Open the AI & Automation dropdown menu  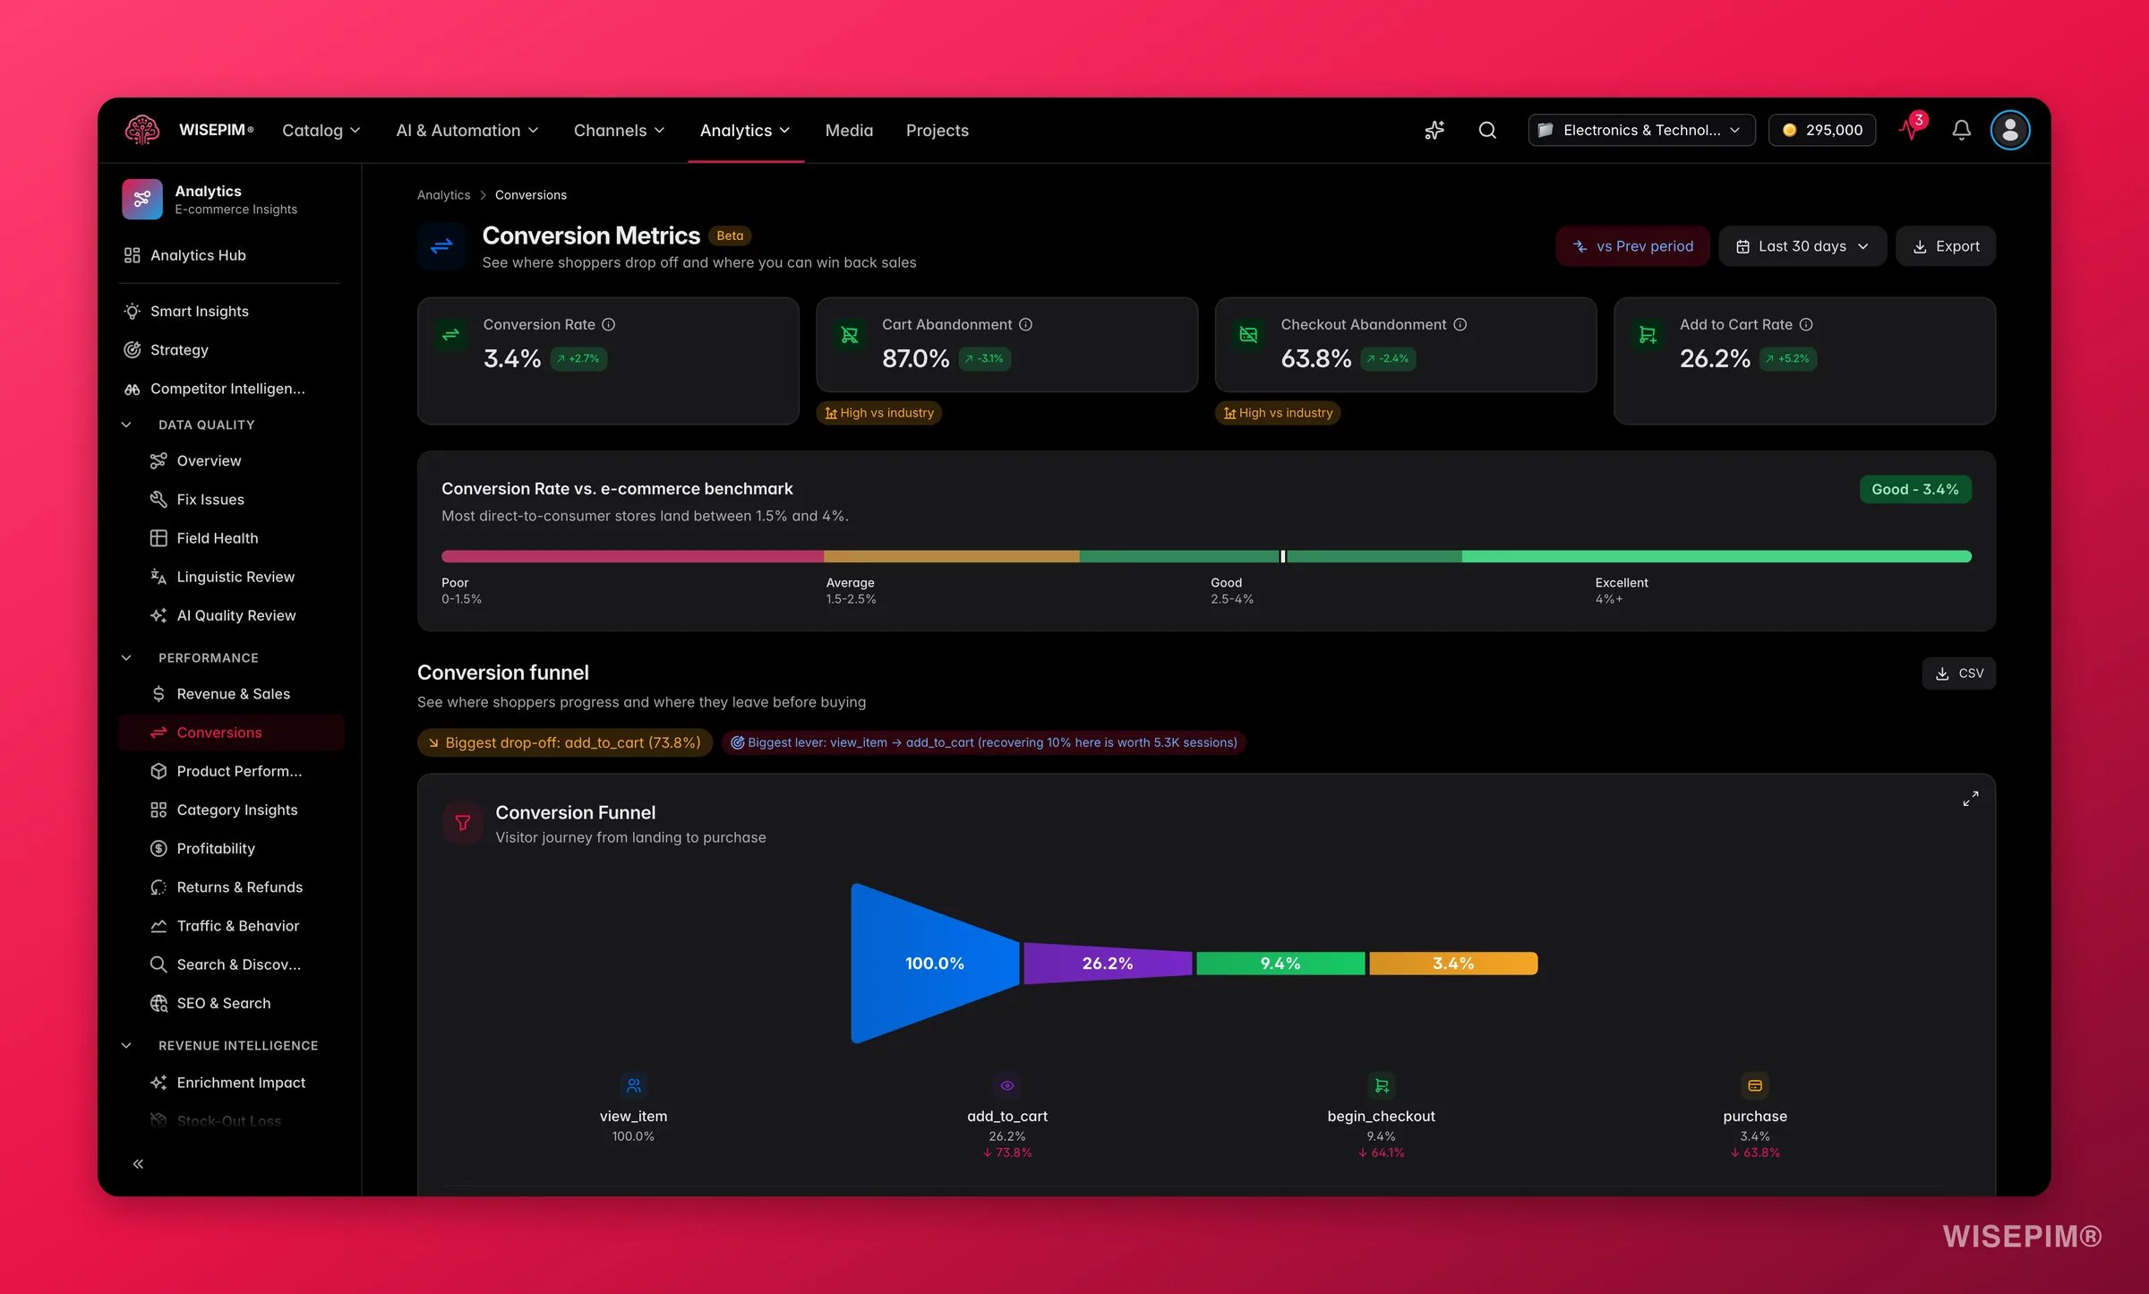[x=467, y=130]
